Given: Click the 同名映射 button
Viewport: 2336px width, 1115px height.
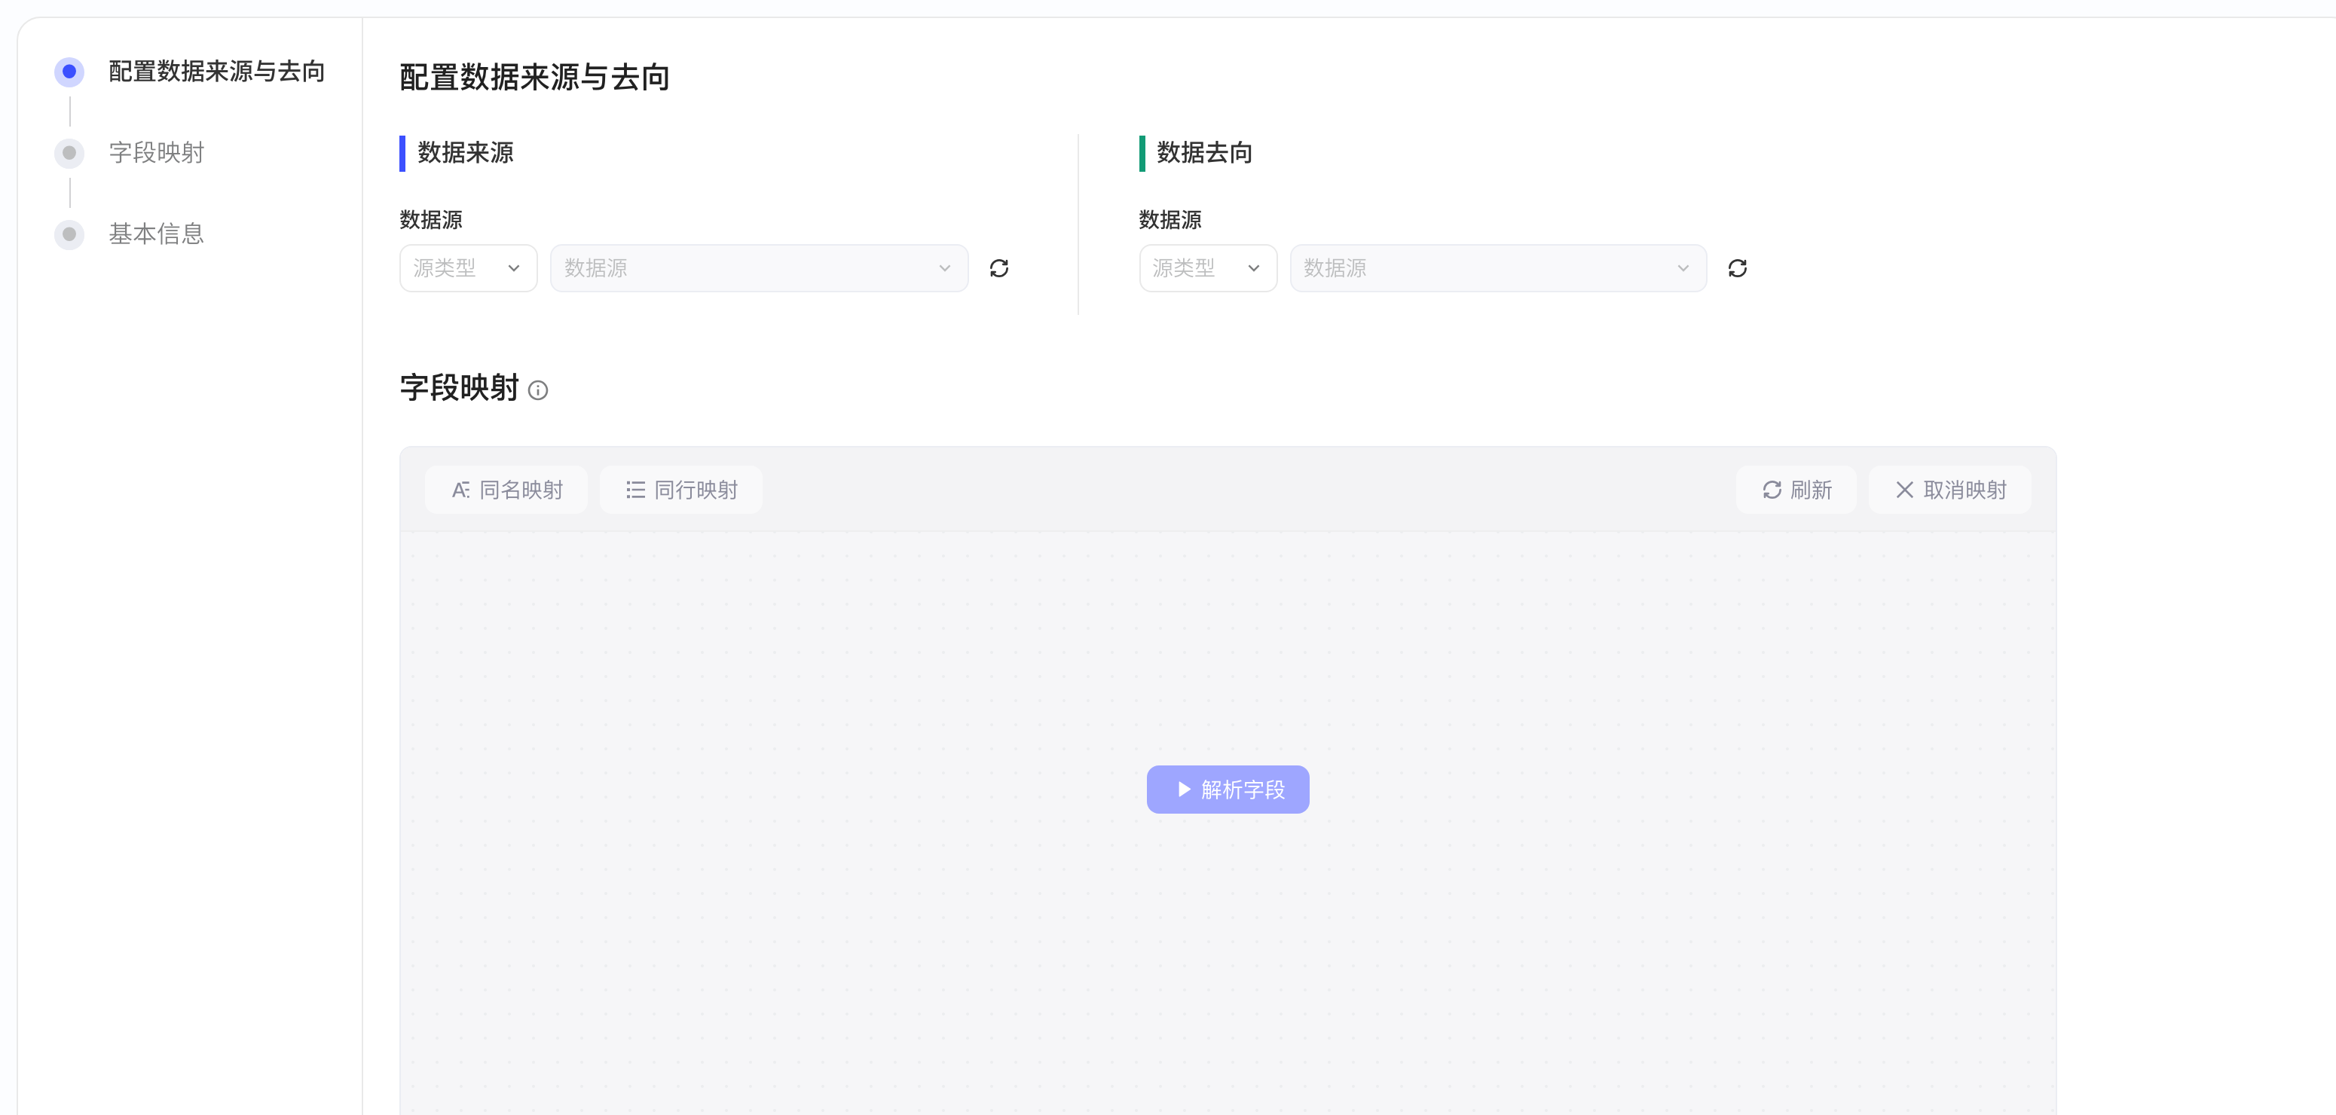Looking at the screenshot, I should pos(506,490).
